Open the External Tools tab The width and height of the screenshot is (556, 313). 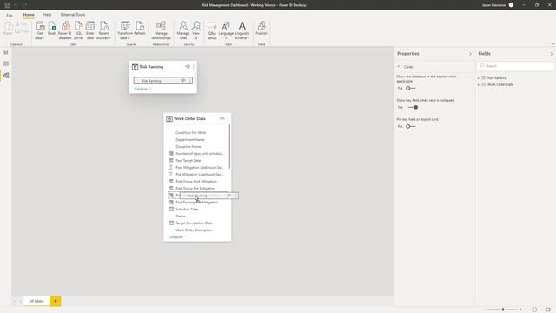click(x=73, y=15)
